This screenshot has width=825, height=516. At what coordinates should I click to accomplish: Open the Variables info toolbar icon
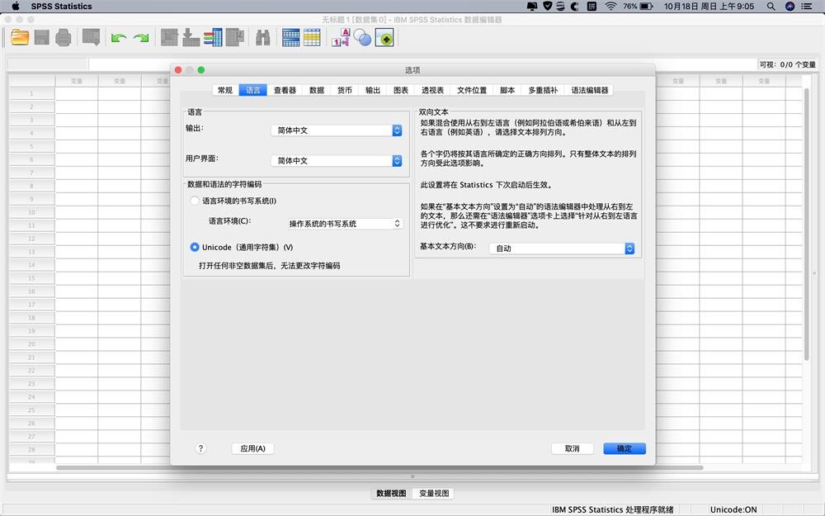click(x=213, y=37)
